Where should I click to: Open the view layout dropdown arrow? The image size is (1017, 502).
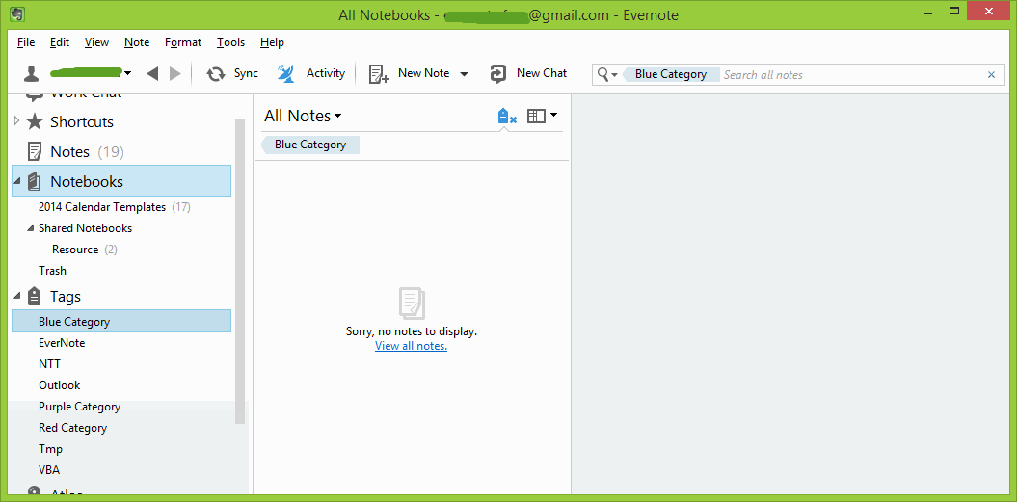553,116
